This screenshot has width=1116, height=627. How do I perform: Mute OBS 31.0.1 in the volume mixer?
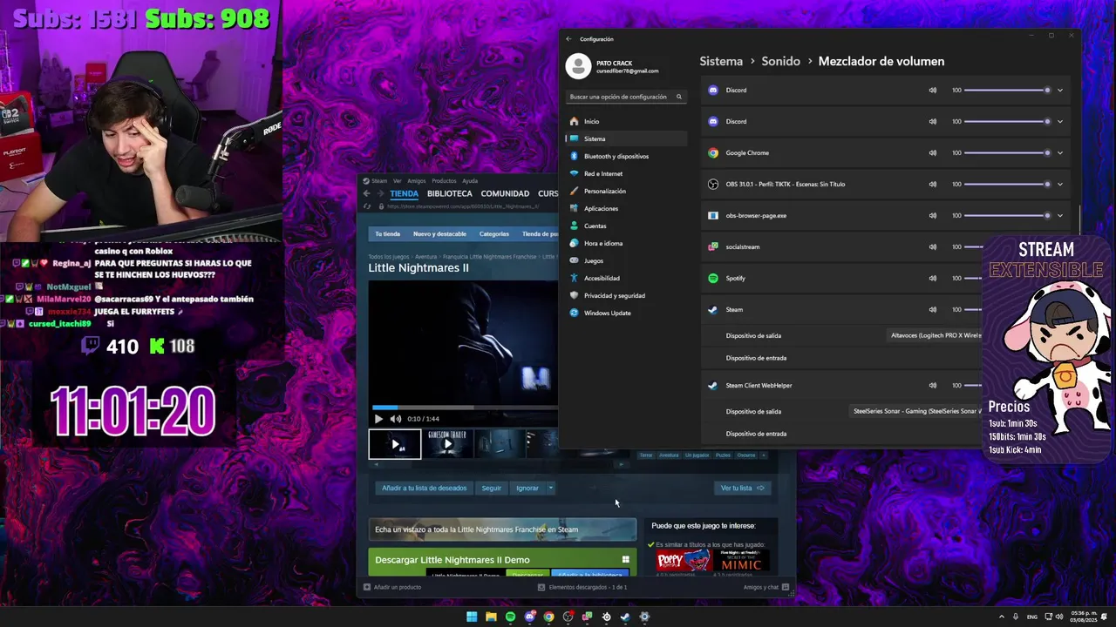click(x=932, y=184)
